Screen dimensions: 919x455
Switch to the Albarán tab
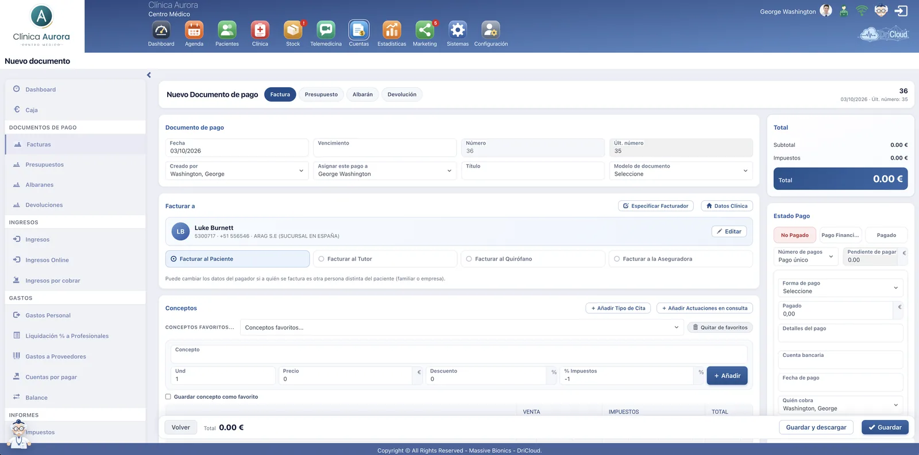pyautogui.click(x=362, y=95)
